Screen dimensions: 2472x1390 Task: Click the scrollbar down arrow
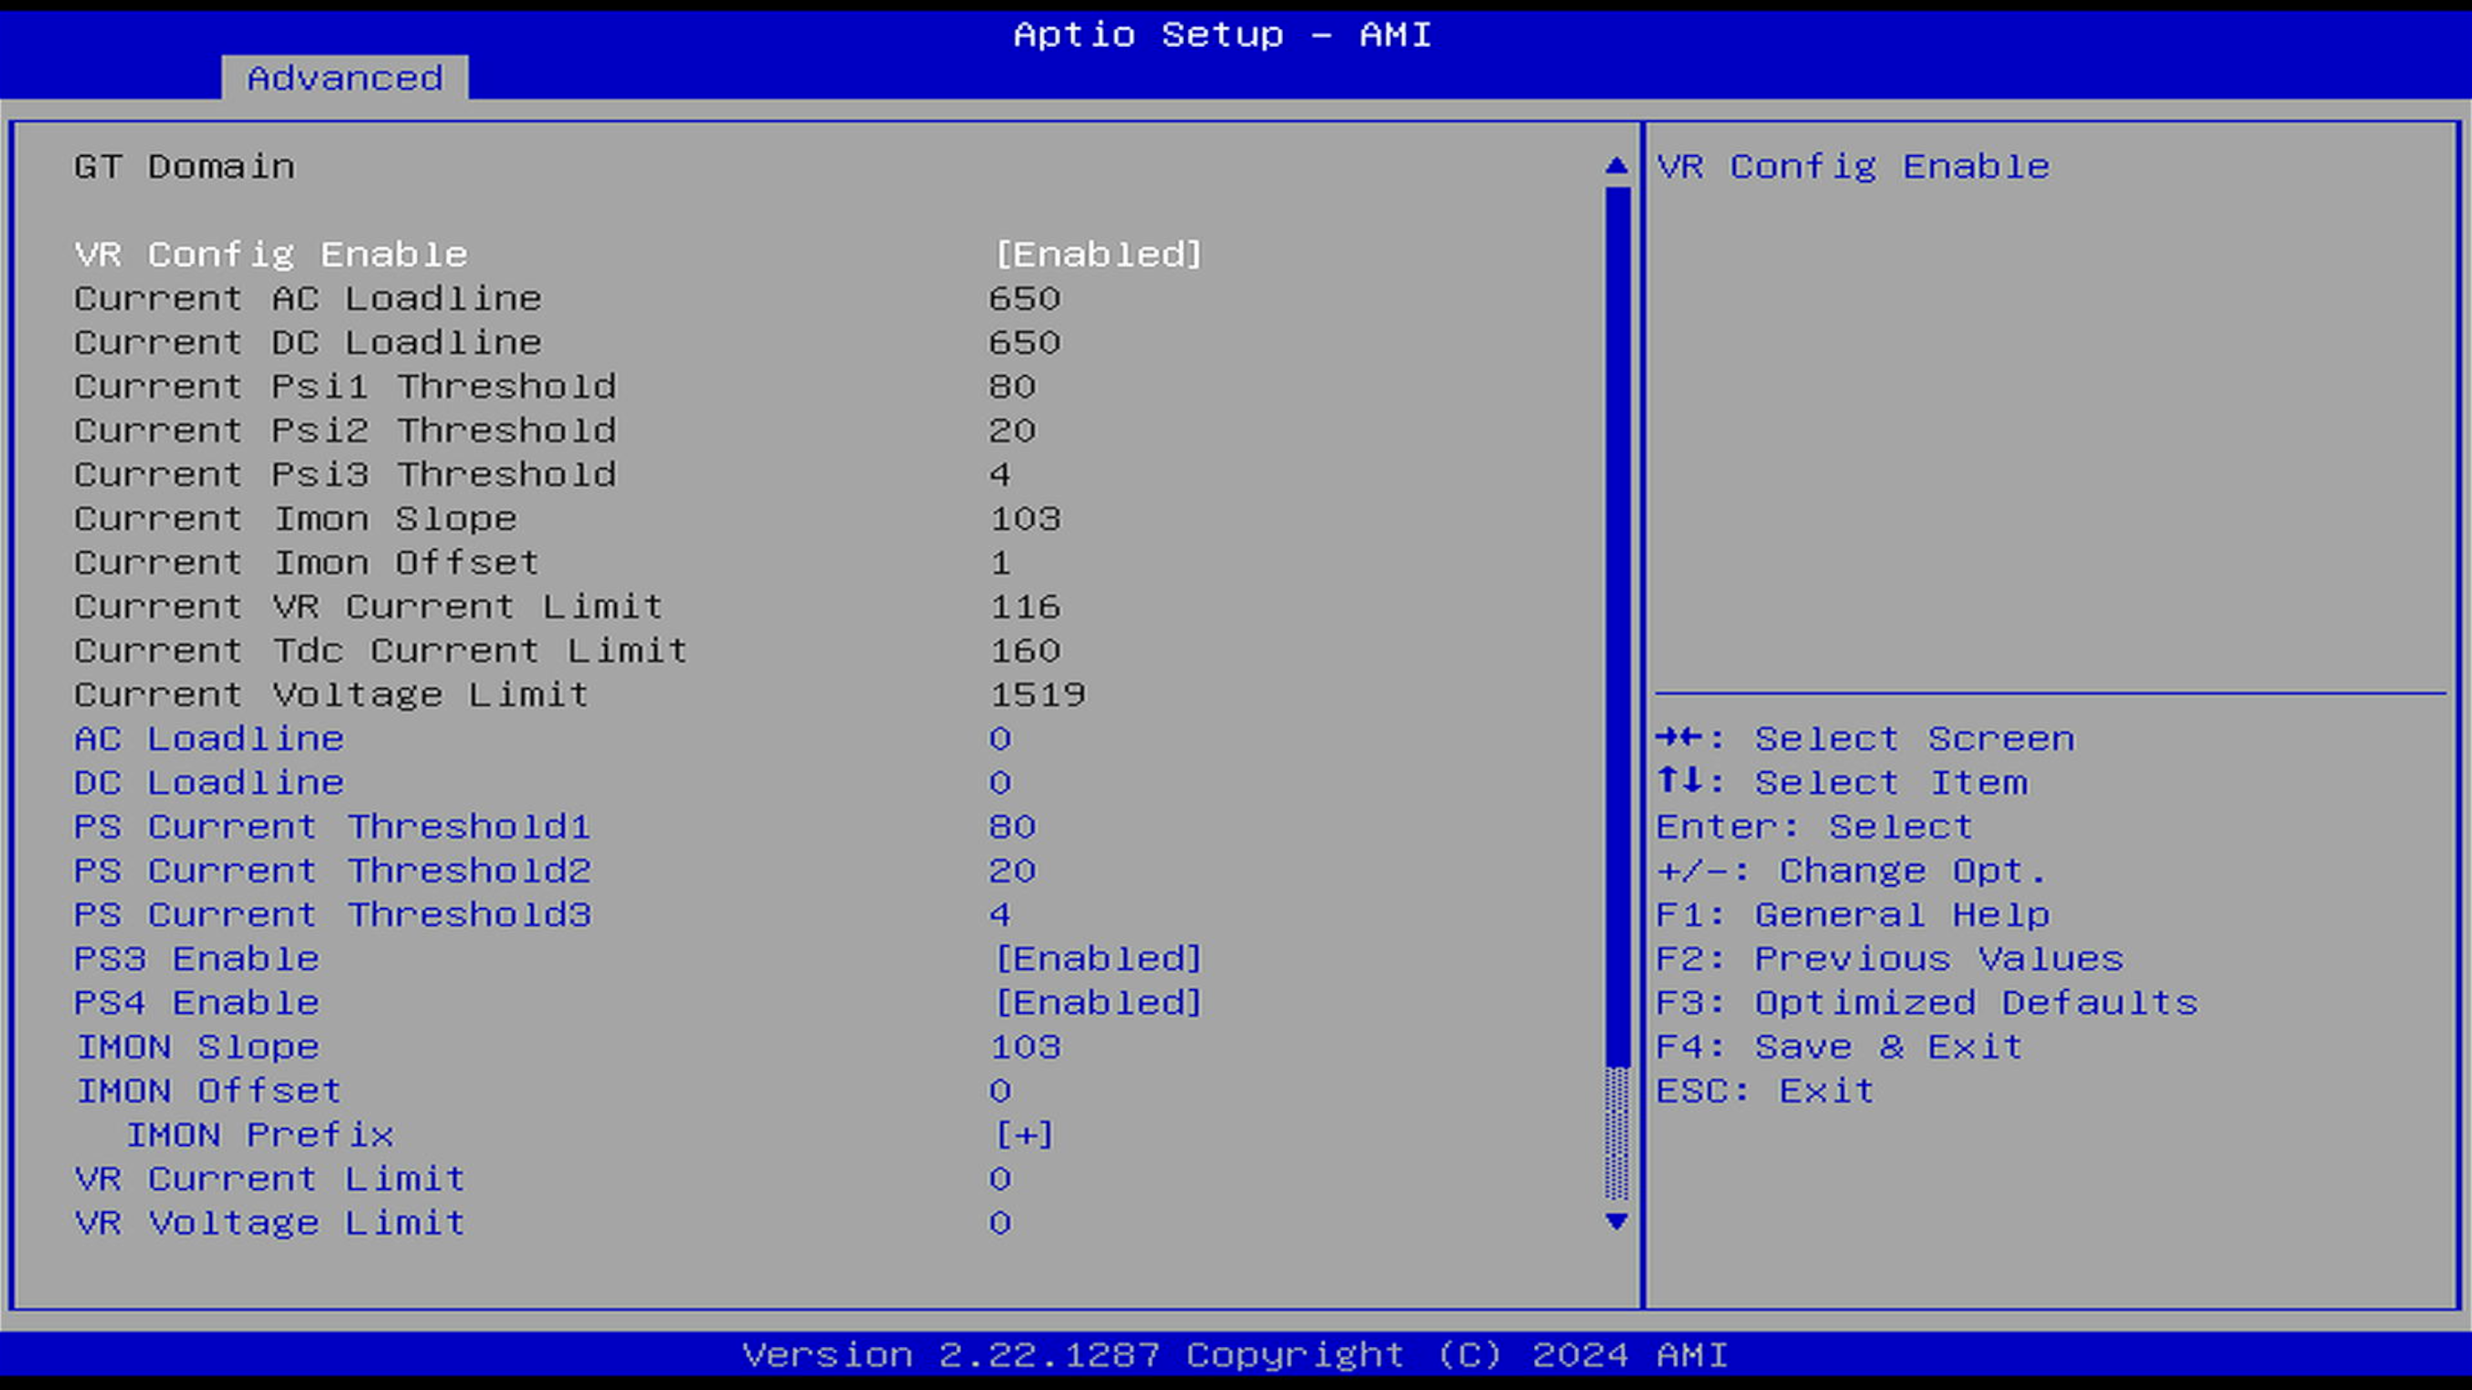[1616, 1221]
